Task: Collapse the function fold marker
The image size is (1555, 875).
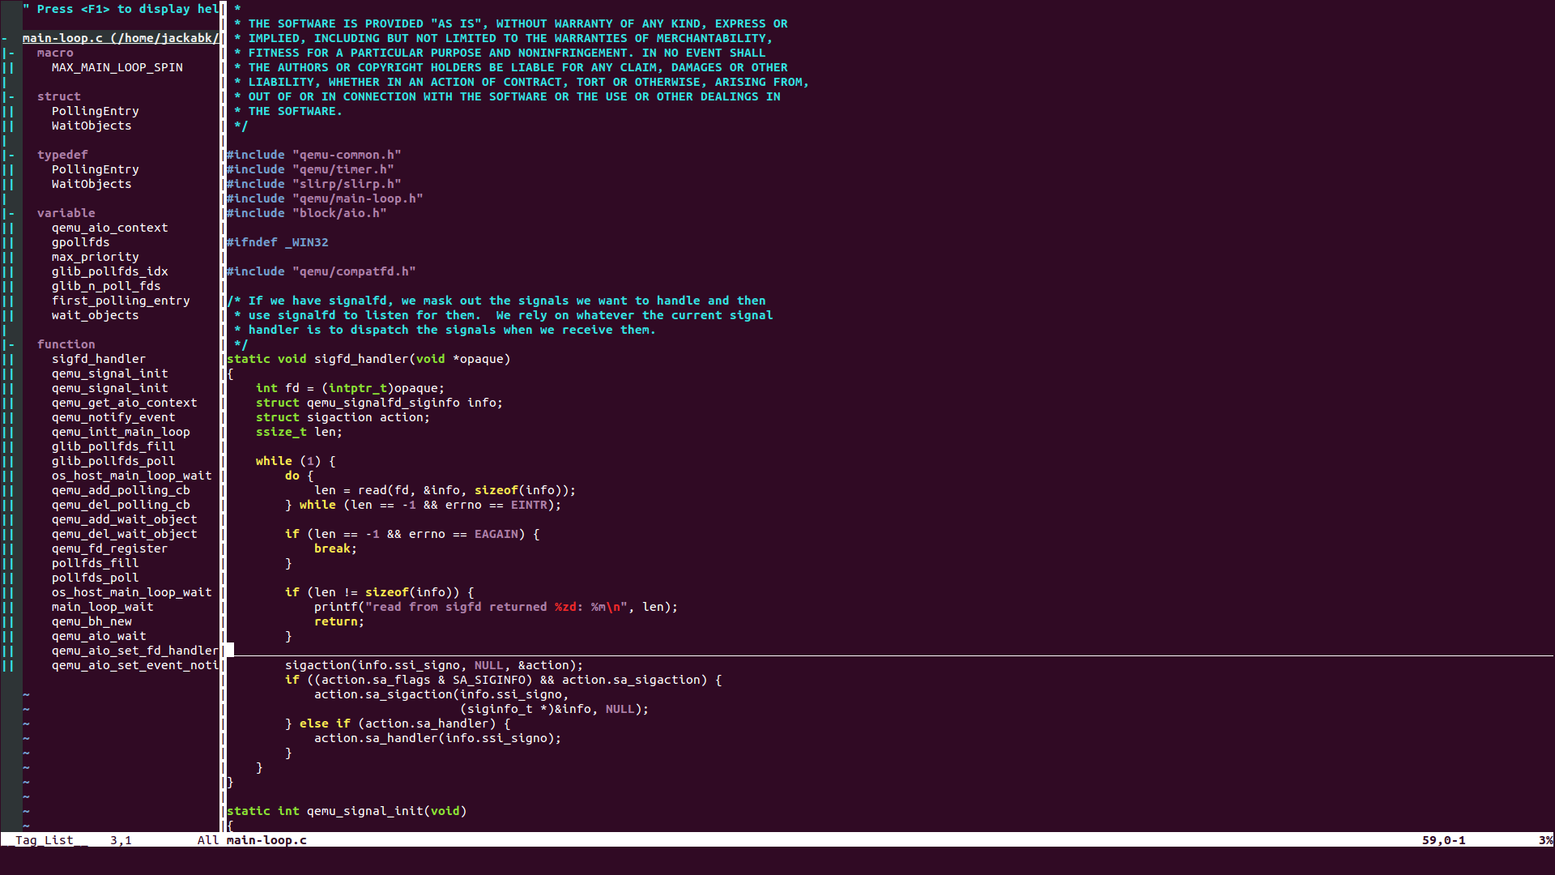Action: point(11,344)
